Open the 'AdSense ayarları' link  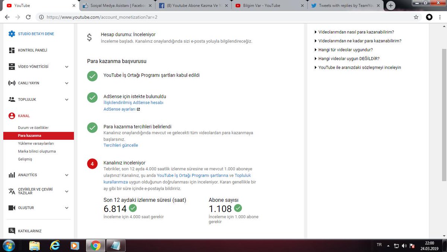pyautogui.click(x=119, y=109)
